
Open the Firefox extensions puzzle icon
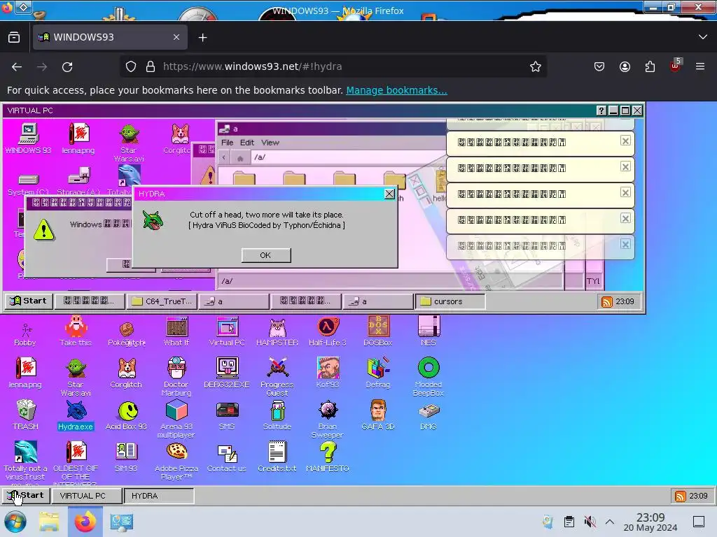coord(650,66)
